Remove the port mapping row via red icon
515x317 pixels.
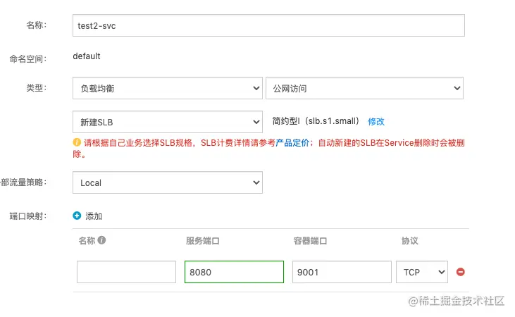pos(461,272)
